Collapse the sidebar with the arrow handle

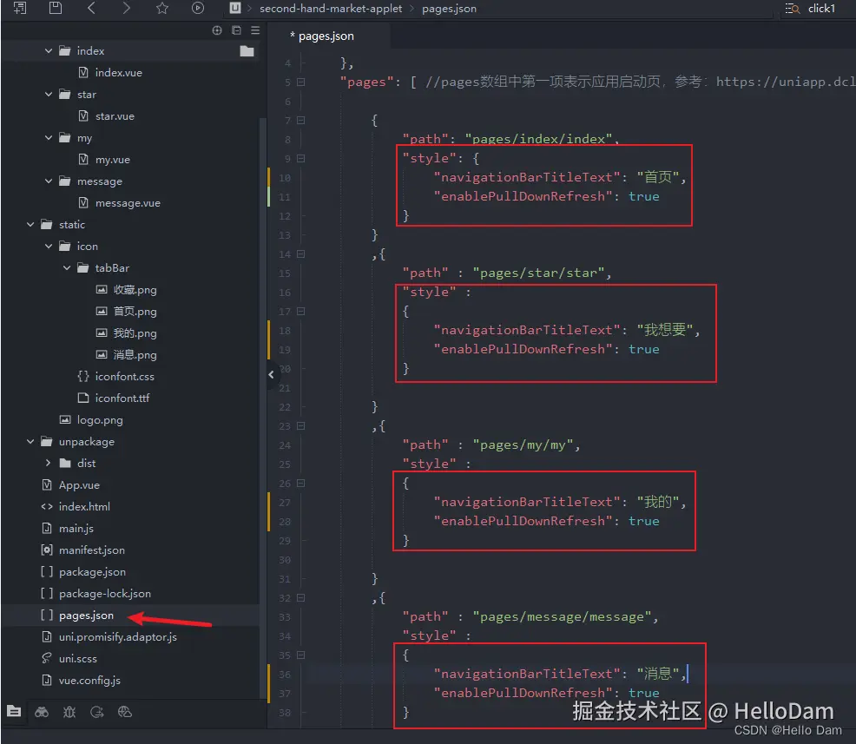[x=271, y=374]
